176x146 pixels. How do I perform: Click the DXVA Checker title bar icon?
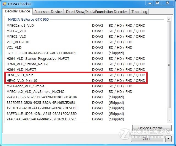[5, 4]
